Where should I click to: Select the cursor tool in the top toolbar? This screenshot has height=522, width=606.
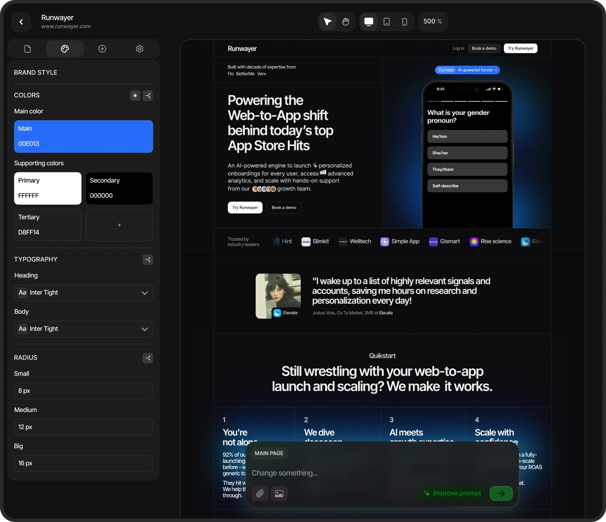point(327,21)
